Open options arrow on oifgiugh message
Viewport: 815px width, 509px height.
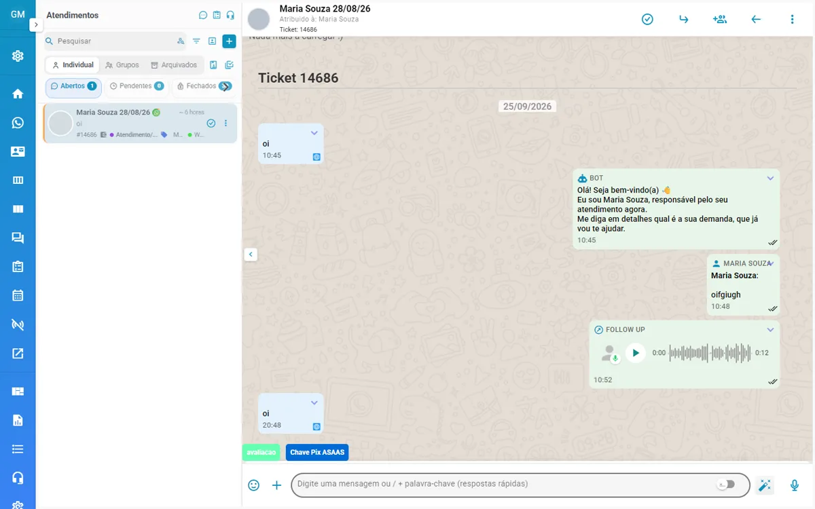770,263
